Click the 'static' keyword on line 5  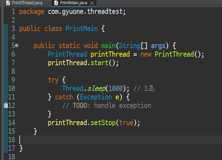click(x=69, y=46)
